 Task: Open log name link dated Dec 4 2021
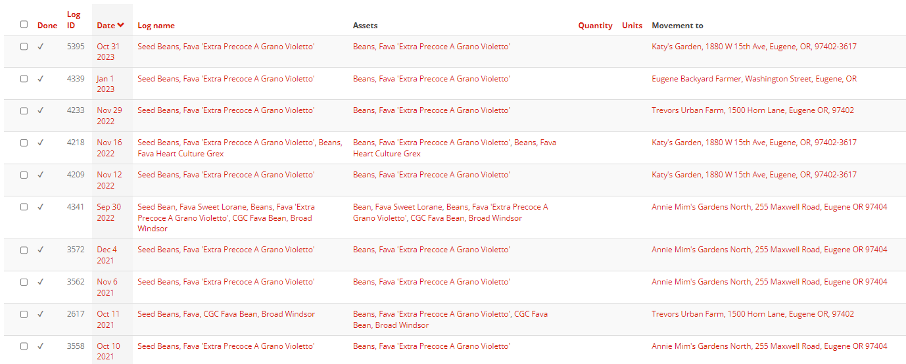(226, 250)
